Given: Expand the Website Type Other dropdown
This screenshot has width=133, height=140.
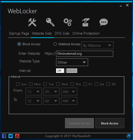Looking at the screenshot, I should 72,62.
